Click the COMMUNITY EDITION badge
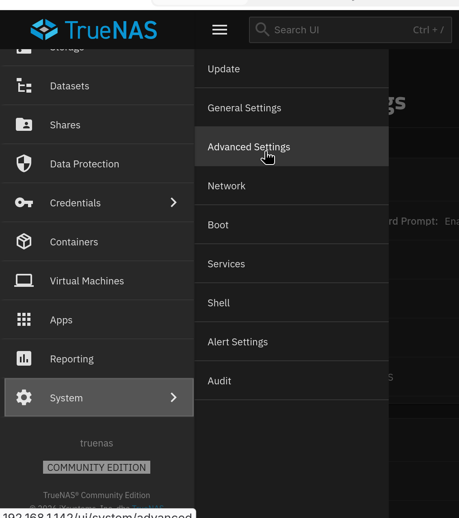The height and width of the screenshot is (518, 459). [x=97, y=467]
